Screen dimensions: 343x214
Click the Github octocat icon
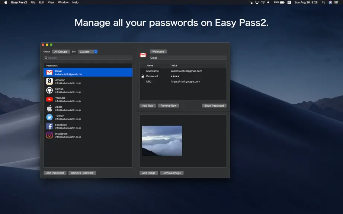[49, 90]
